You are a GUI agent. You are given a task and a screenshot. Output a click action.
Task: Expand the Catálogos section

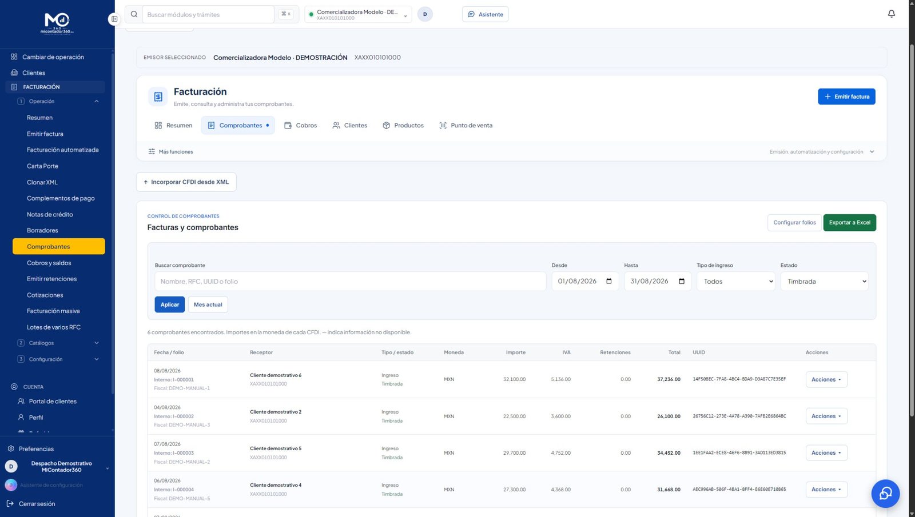(x=57, y=343)
